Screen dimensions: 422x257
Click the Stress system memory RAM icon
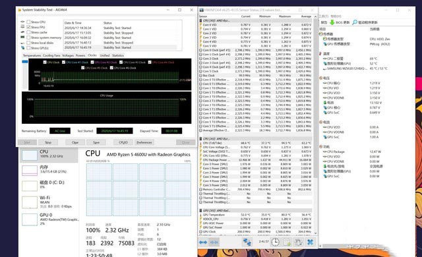(x=22, y=38)
